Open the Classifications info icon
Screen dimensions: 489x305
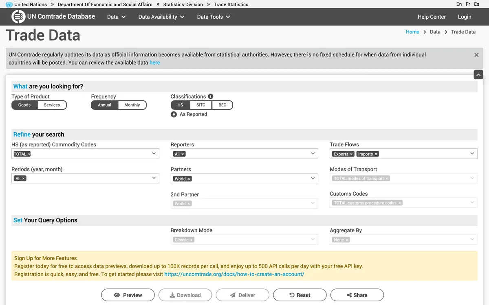[x=211, y=96]
